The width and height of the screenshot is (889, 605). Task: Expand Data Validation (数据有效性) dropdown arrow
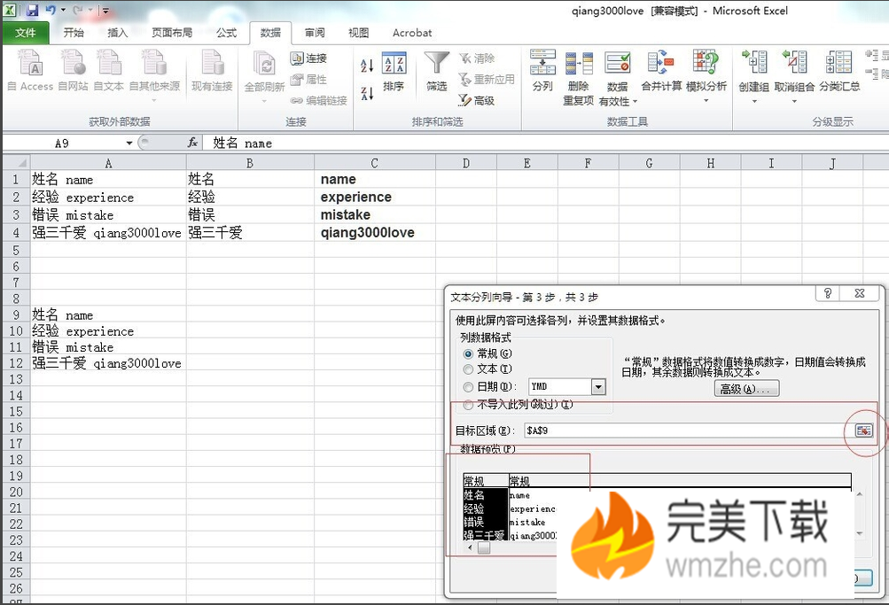635,102
